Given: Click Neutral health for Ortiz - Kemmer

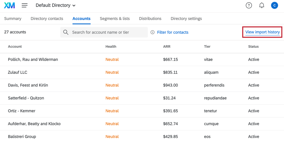Looking at the screenshot, I should click(x=112, y=111).
